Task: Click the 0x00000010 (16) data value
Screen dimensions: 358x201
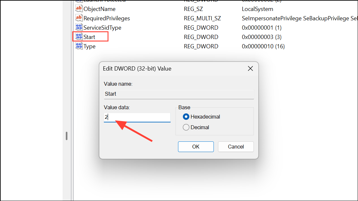Action: coord(263,46)
